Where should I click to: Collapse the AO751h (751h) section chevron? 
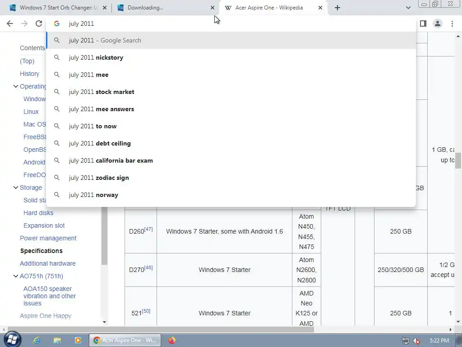[x=16, y=276]
